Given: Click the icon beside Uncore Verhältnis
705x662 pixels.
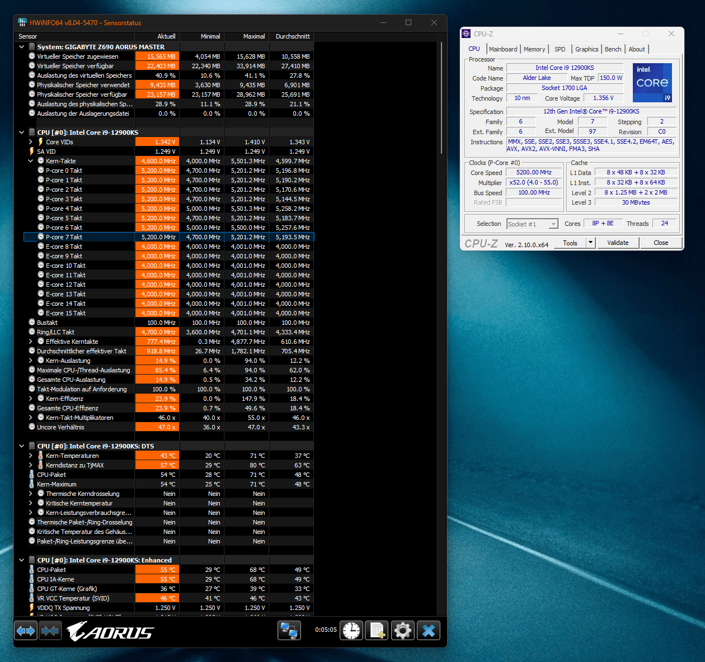Looking at the screenshot, I should [32, 427].
